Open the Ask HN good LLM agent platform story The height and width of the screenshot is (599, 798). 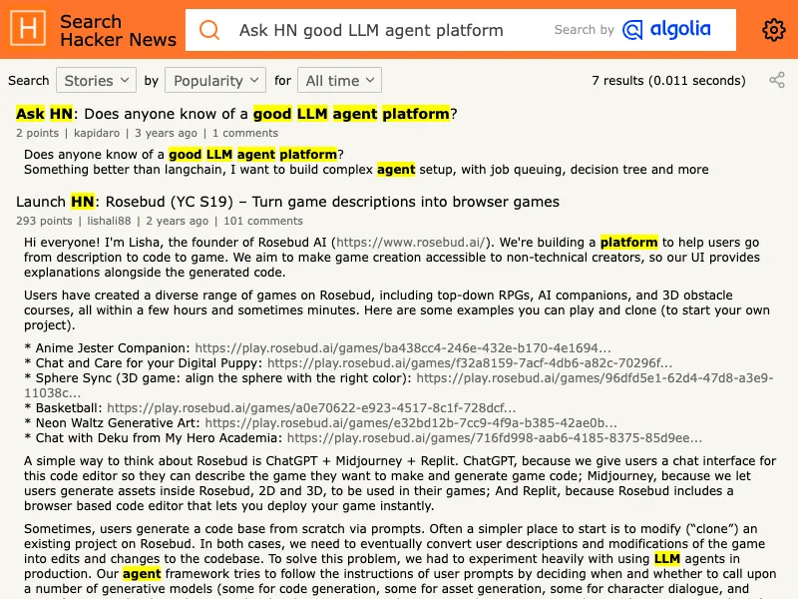point(236,114)
